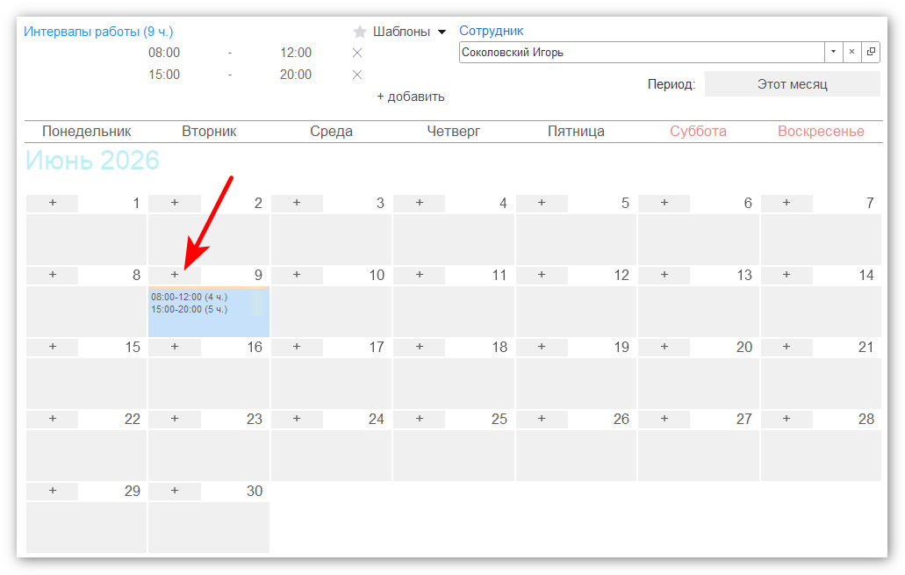
Task: Click the Понедельник column header
Action: [x=87, y=132]
